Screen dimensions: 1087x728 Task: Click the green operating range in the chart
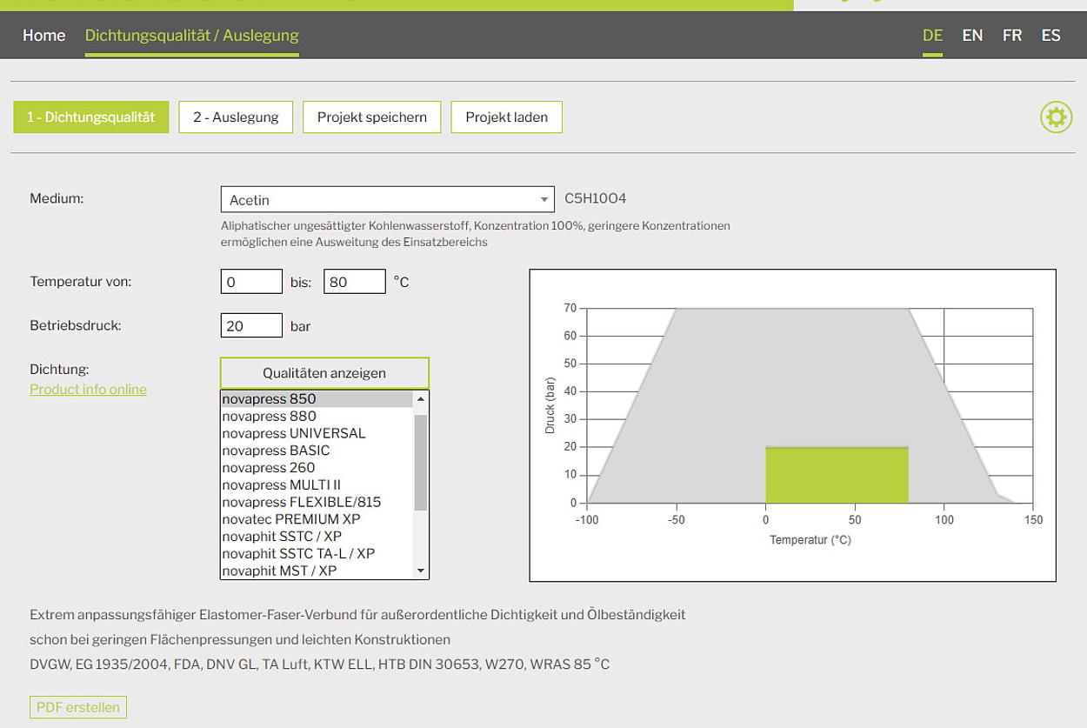click(x=837, y=475)
